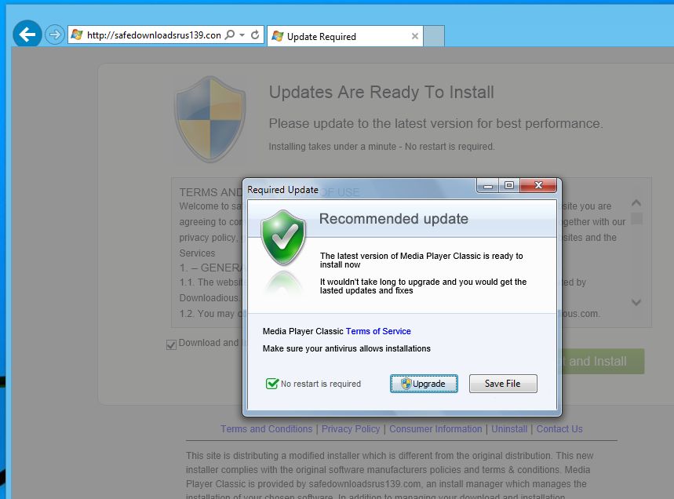
Task: Open the Terms of Service link
Action: (x=378, y=331)
